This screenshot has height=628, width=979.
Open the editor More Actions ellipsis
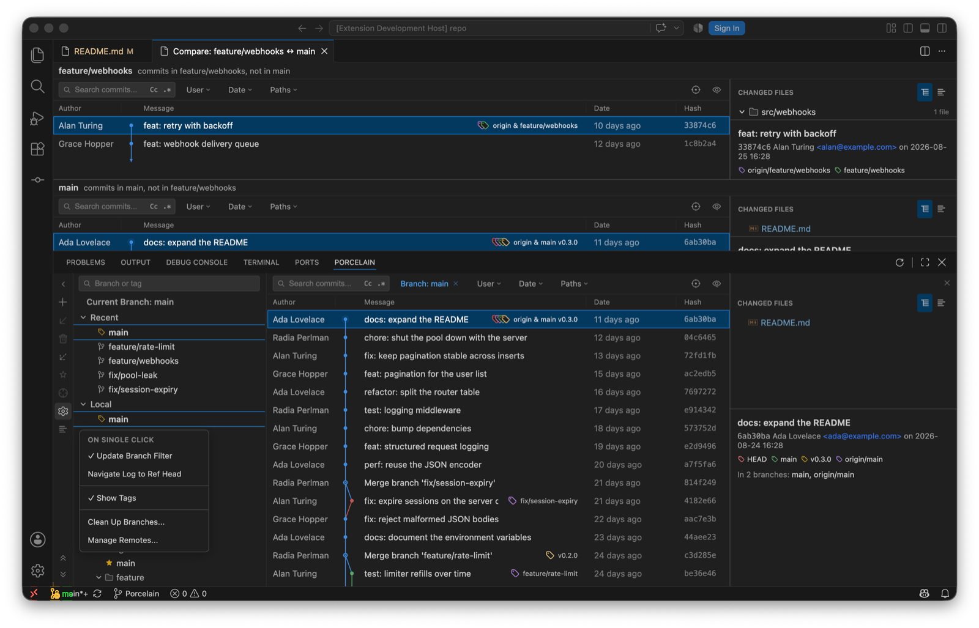[942, 51]
